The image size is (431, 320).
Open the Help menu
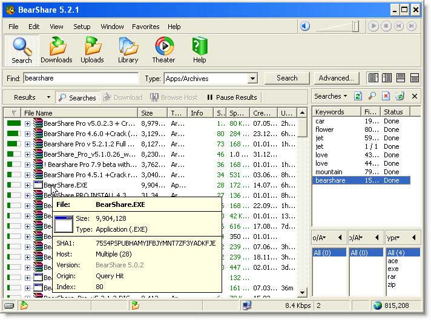174,27
